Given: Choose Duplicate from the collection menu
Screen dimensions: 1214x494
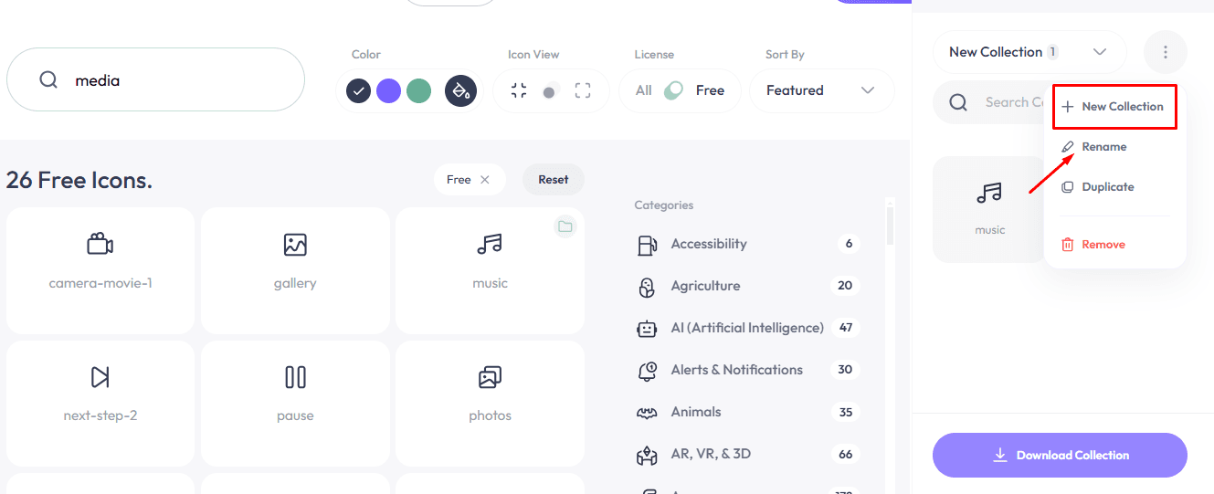Looking at the screenshot, I should pyautogui.click(x=1097, y=187).
